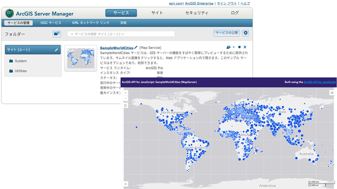Click the Antarctica label on map
The height and width of the screenshot is (189, 337).
(x=267, y=186)
